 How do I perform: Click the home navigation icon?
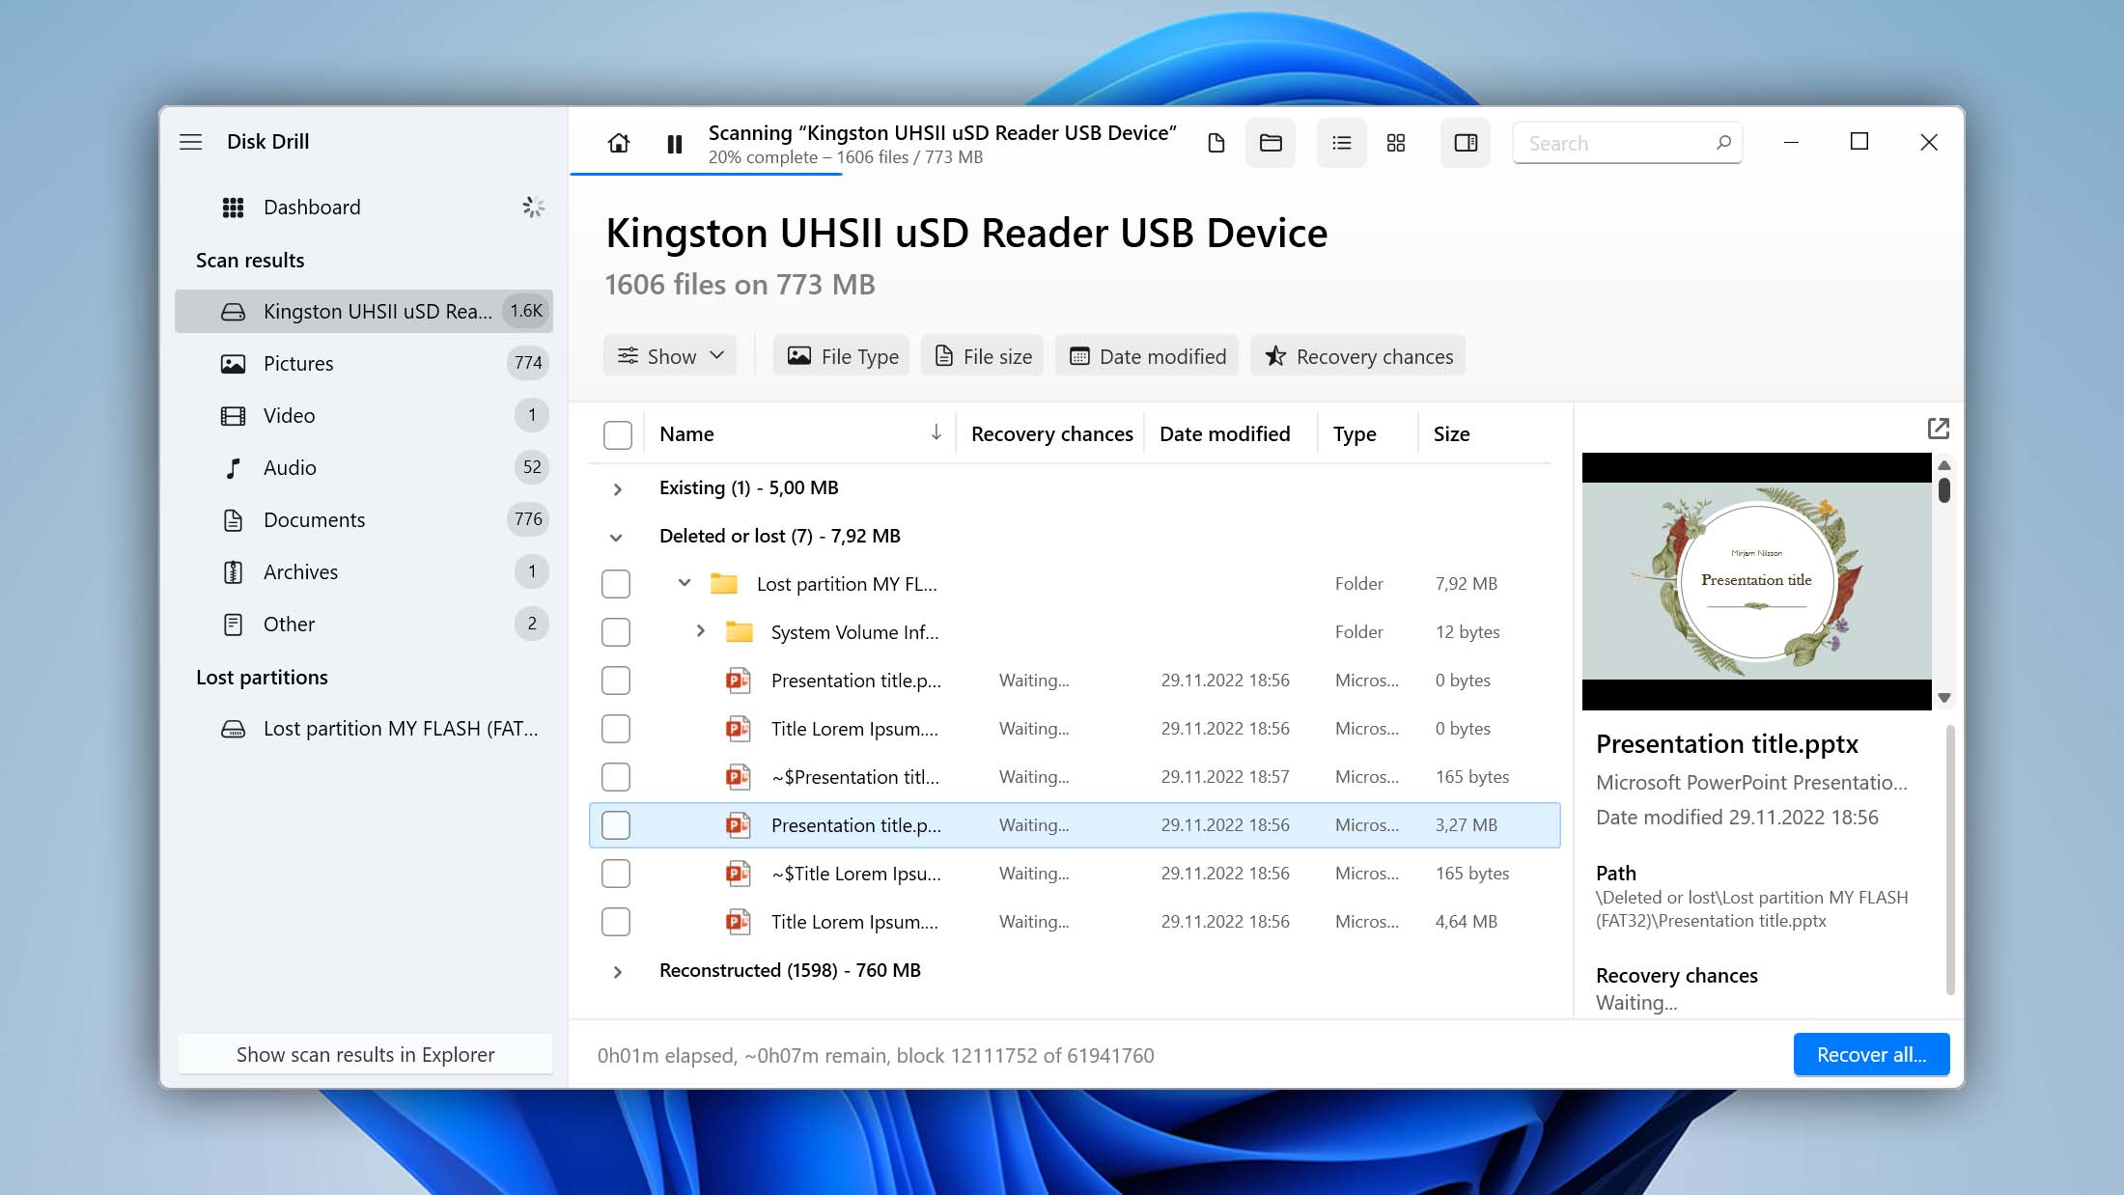619,143
